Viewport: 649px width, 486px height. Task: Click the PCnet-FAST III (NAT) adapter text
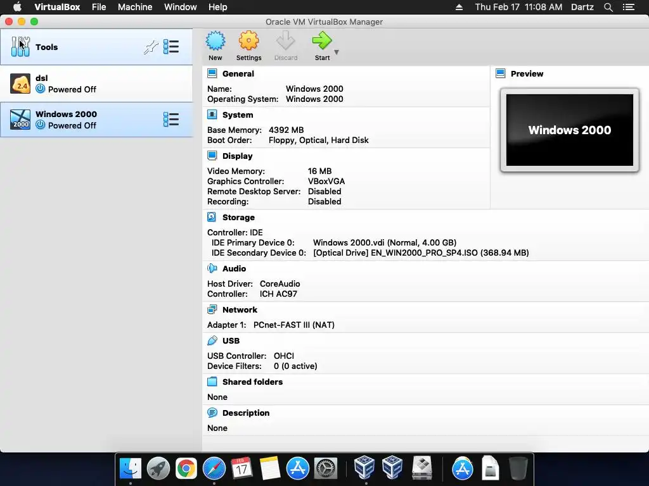coord(294,325)
